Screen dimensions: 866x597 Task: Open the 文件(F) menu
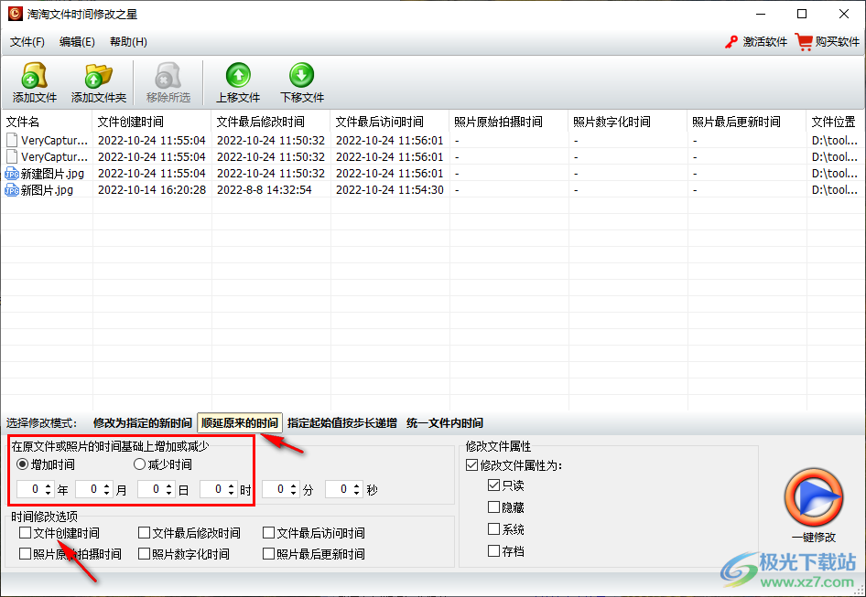pyautogui.click(x=27, y=42)
